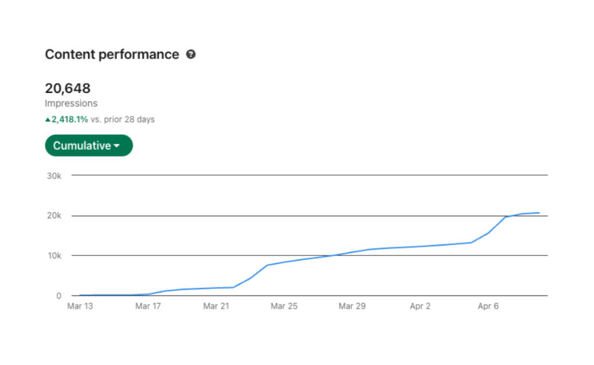
Task: Click the 20k y-axis label
Action: click(x=54, y=216)
